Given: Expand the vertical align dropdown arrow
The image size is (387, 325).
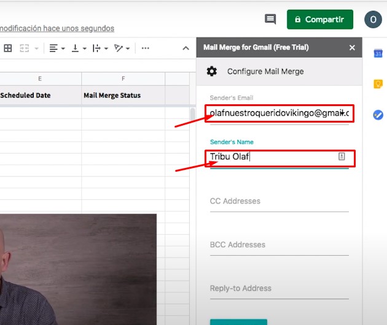Looking at the screenshot, I should pos(84,48).
